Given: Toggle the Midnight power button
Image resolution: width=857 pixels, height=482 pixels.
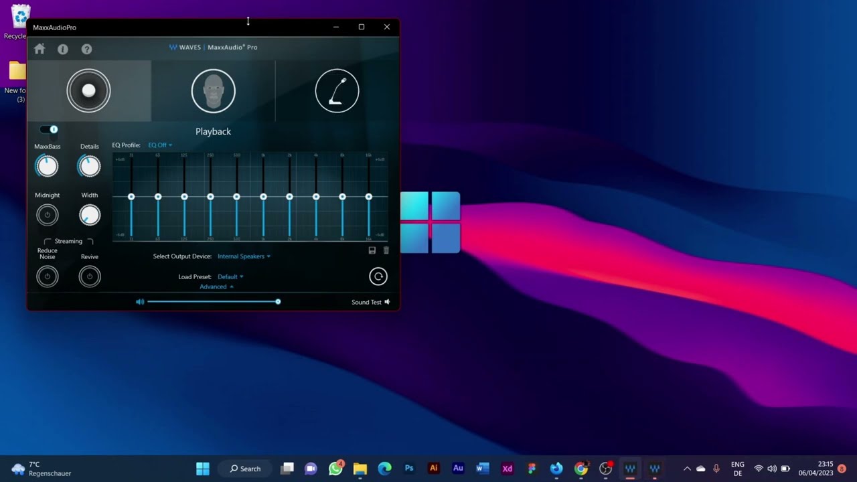Looking at the screenshot, I should click(47, 215).
